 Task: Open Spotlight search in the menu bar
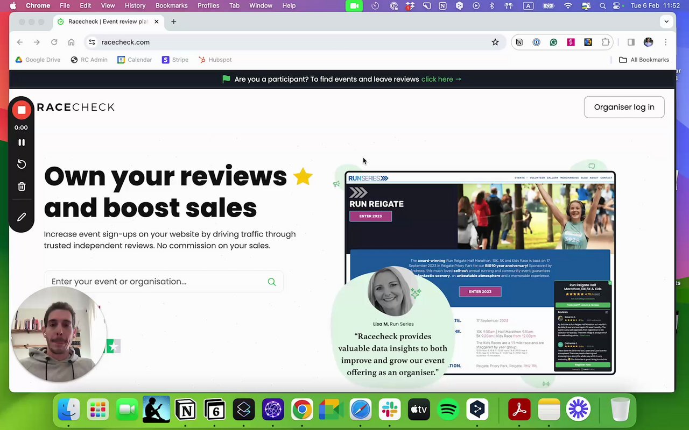(603, 5)
